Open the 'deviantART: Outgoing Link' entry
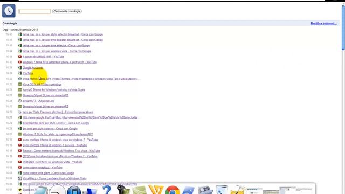345x194 pixels. (x=38, y=101)
